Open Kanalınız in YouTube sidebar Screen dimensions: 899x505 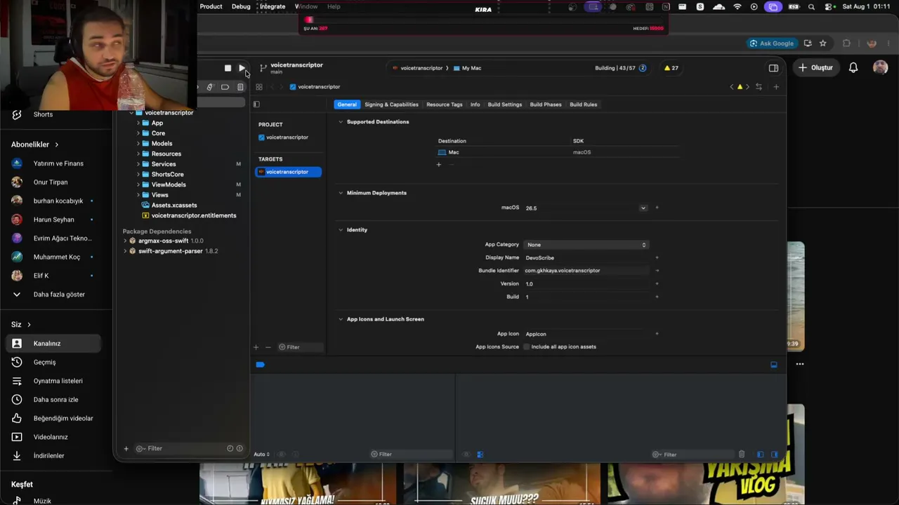click(x=53, y=344)
